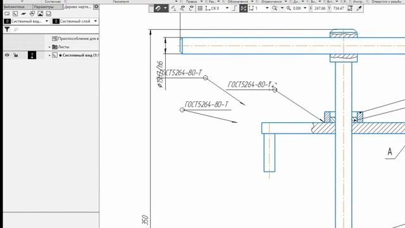The height and width of the screenshot is (228, 405).
Task: Open the Правка toolbar group header
Action: 191,1
